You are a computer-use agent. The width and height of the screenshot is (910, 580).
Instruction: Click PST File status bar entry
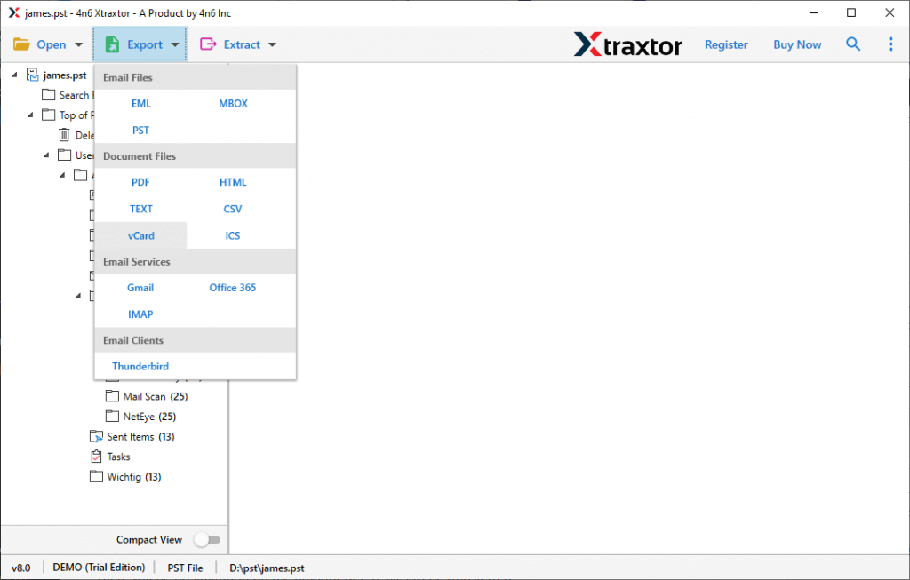pos(185,568)
